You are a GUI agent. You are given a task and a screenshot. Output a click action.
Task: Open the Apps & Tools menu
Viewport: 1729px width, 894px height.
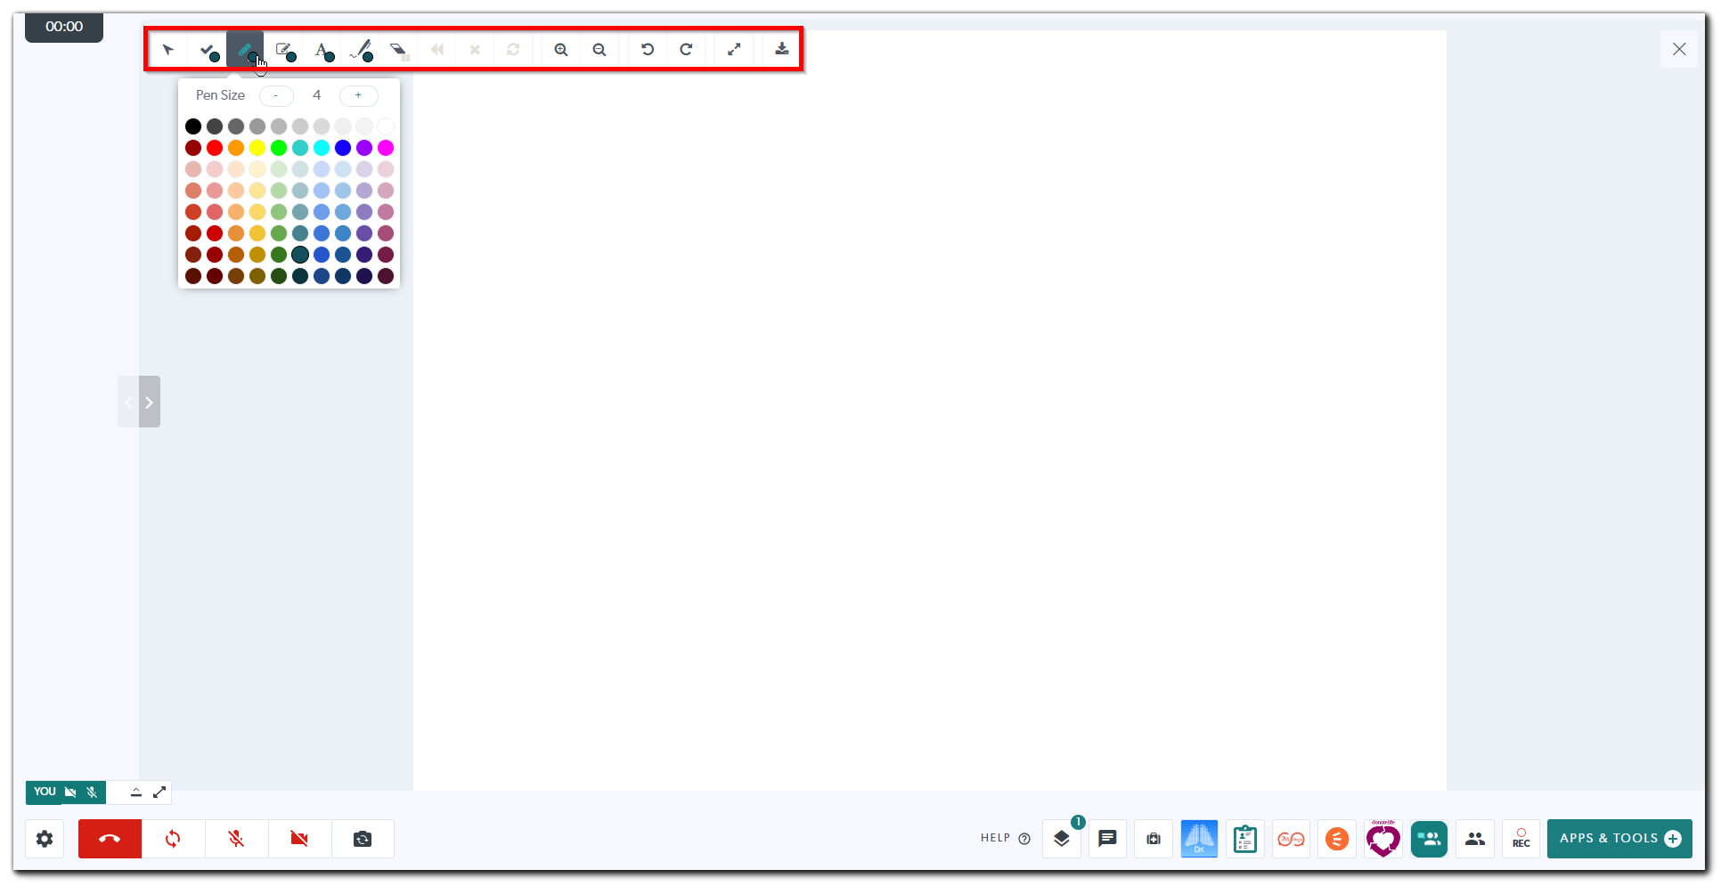pos(1619,838)
